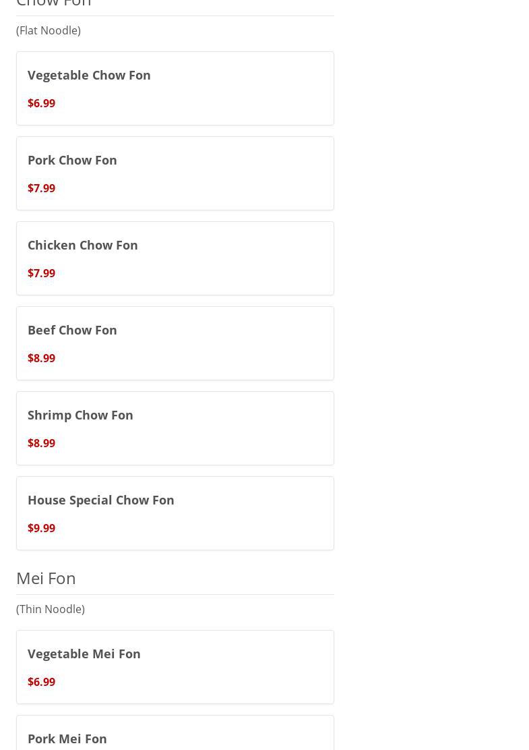Select the Vegetable Chow Fon item name
This screenshot has width=529, height=750.
(x=89, y=75)
